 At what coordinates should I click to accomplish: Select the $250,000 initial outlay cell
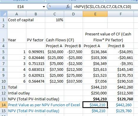[x=95, y=93]
